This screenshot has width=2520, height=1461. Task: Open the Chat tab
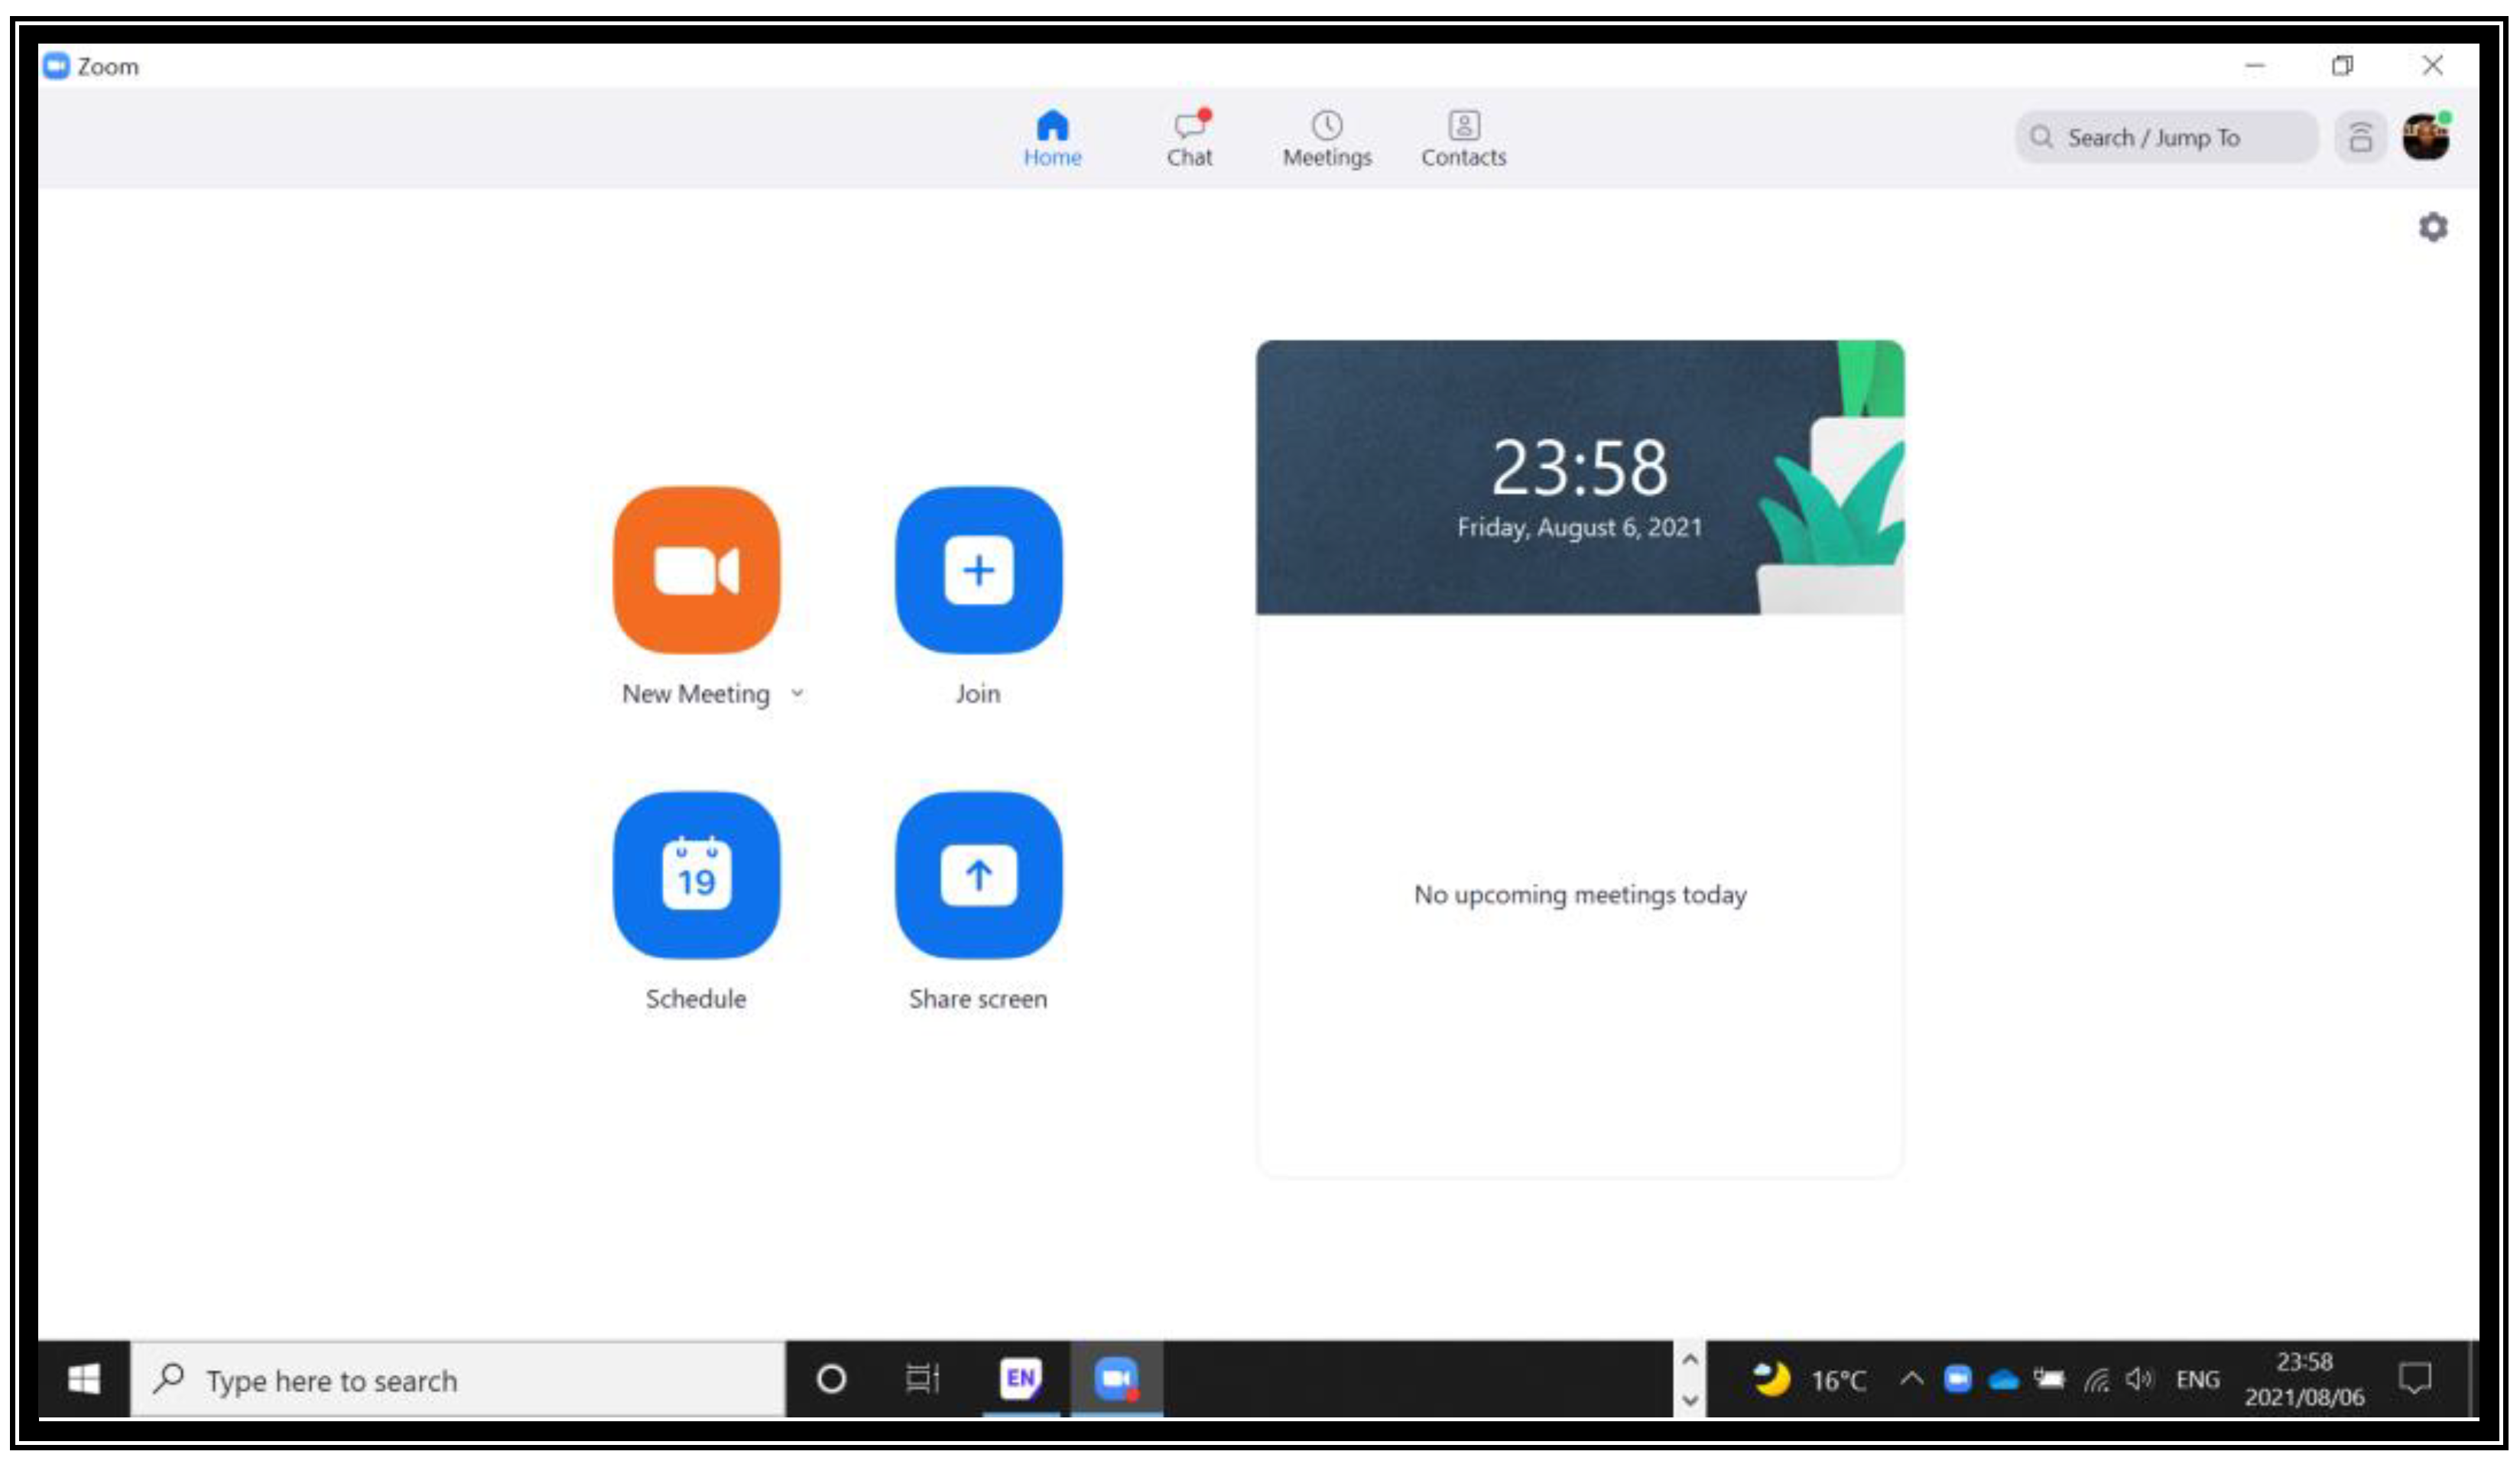[x=1190, y=139]
